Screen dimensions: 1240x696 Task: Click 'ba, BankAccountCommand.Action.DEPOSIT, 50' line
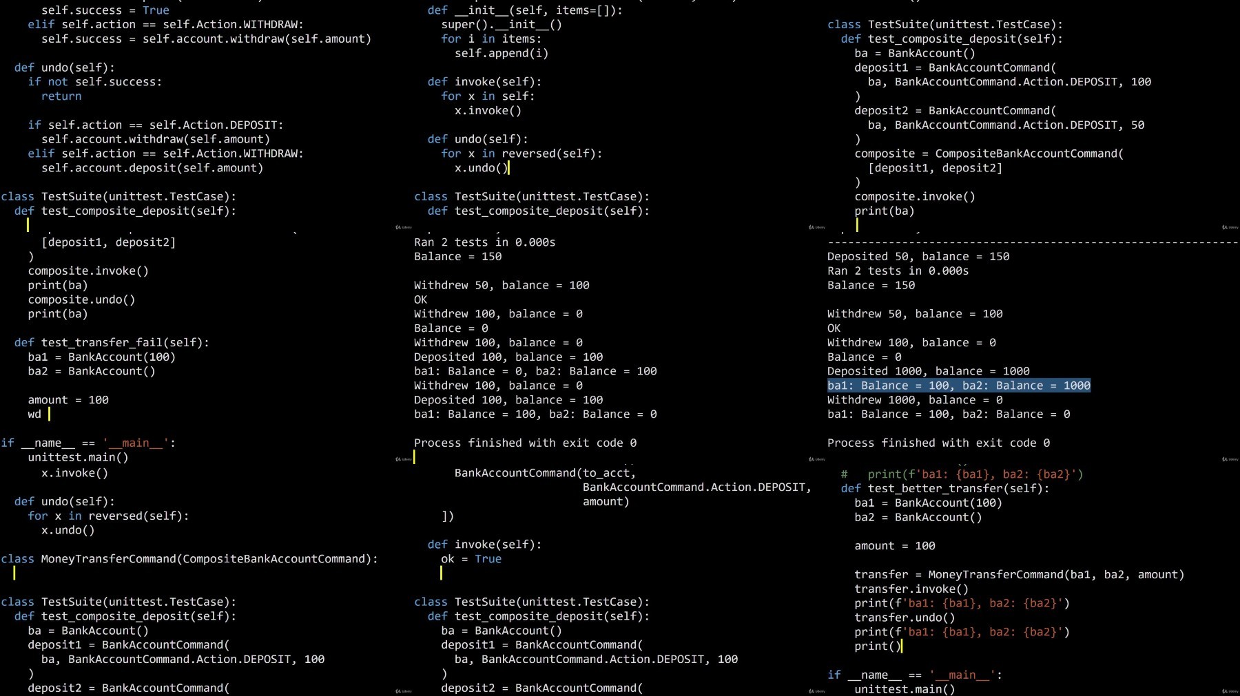(x=1006, y=125)
